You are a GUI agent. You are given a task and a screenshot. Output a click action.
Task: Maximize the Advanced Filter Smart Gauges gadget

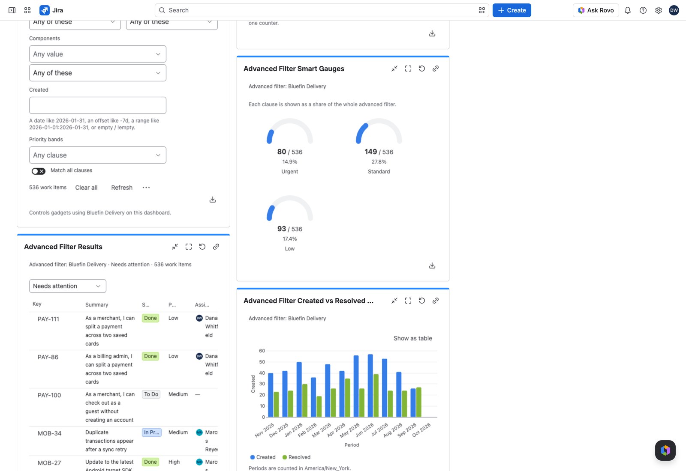[408, 69]
